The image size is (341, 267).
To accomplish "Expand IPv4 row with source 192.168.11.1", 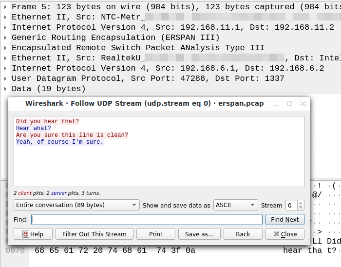I will pos(5,27).
